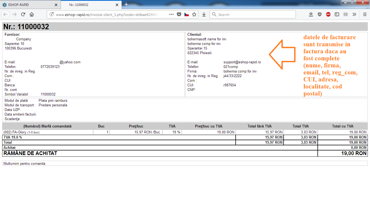Click the uBlock shield extension icon
This screenshot has height=197, width=370.
point(320,14)
